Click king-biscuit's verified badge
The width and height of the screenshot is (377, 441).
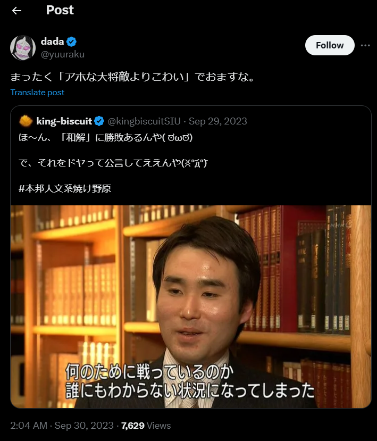coord(99,121)
